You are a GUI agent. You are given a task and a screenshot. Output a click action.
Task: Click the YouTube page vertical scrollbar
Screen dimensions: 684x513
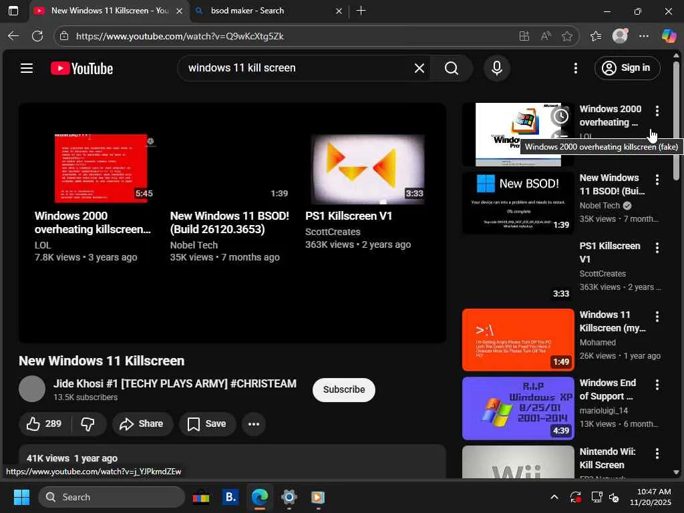(x=676, y=120)
